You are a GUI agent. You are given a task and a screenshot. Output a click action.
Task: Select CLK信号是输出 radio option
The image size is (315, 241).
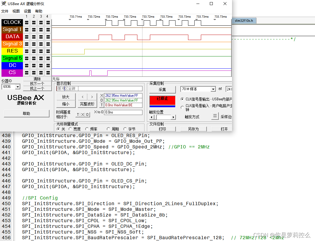182,99
